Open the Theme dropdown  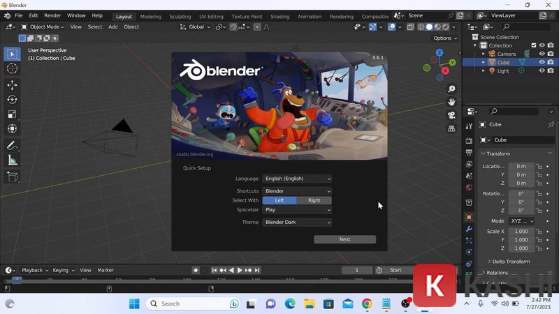[x=297, y=222]
